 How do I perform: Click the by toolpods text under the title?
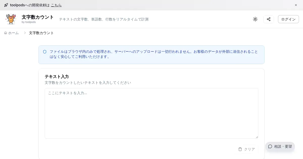click(x=29, y=22)
